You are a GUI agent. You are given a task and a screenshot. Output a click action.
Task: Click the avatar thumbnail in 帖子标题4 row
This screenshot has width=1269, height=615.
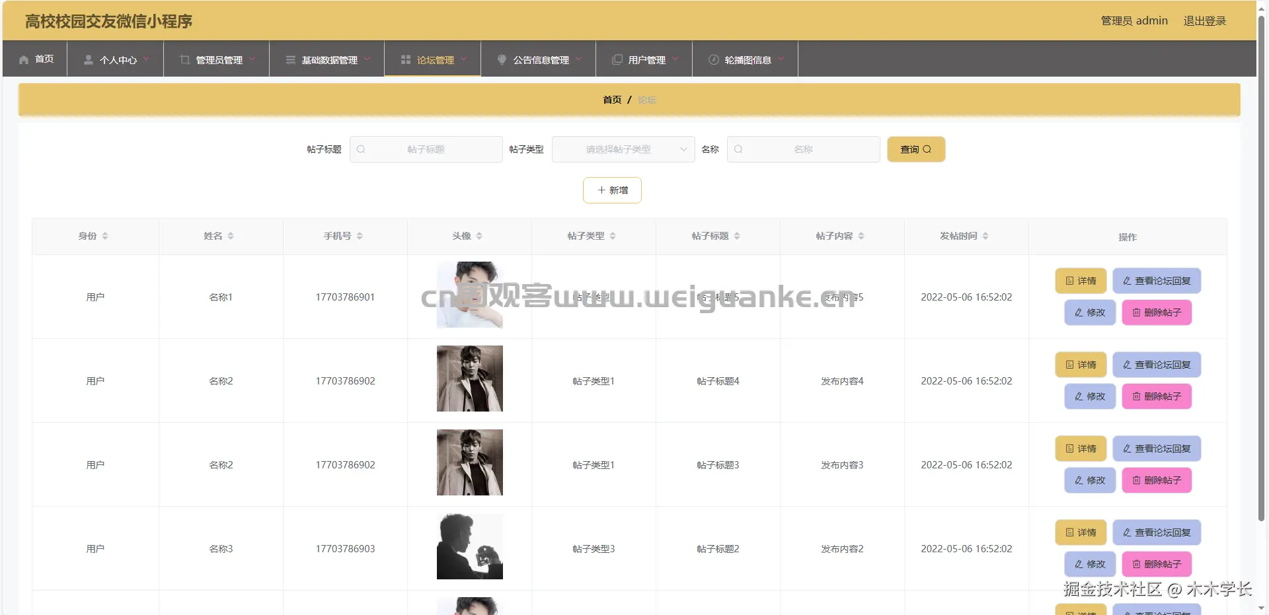point(470,379)
